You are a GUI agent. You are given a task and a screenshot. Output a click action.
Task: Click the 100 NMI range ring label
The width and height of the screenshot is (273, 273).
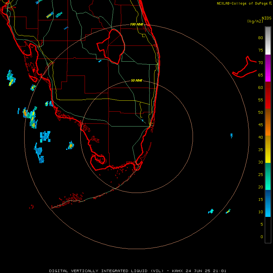click(x=136, y=24)
